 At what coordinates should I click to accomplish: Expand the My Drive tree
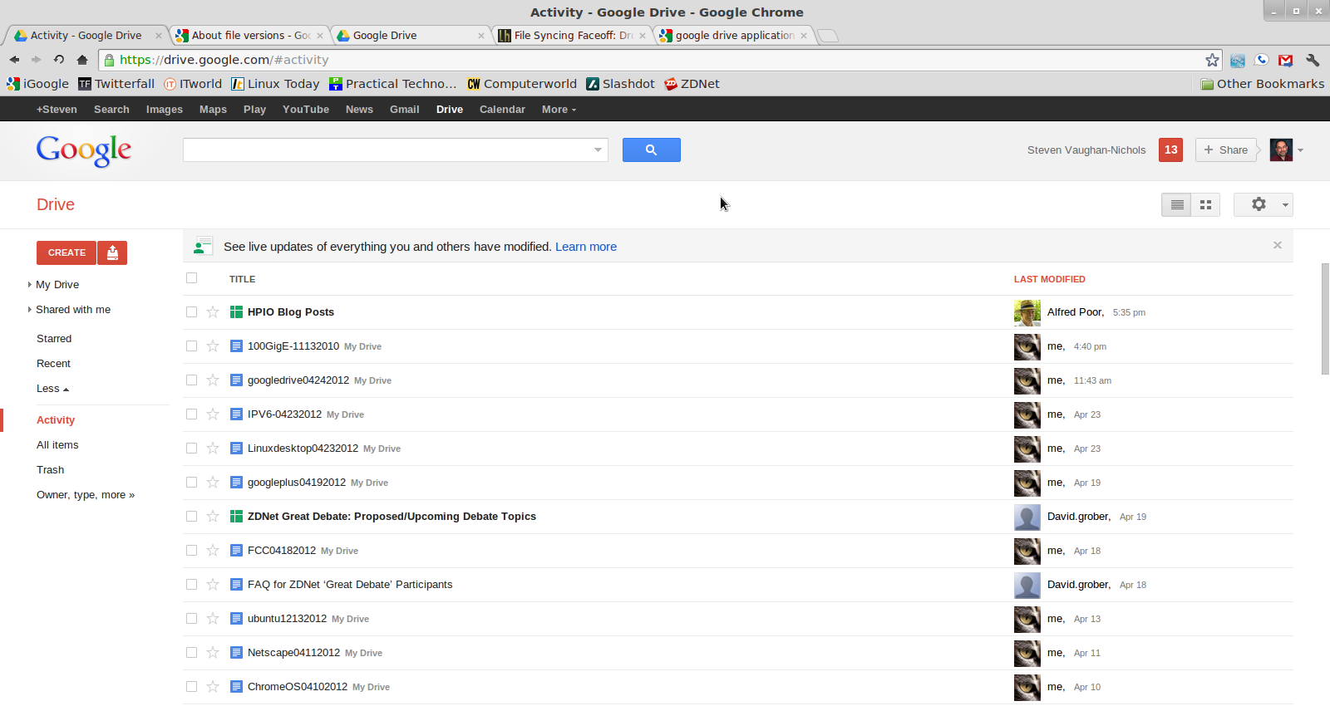point(30,285)
